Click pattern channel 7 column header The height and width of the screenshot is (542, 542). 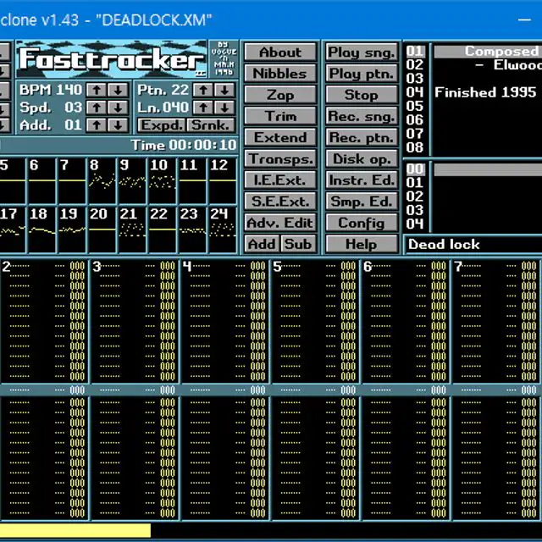pyautogui.click(x=458, y=267)
